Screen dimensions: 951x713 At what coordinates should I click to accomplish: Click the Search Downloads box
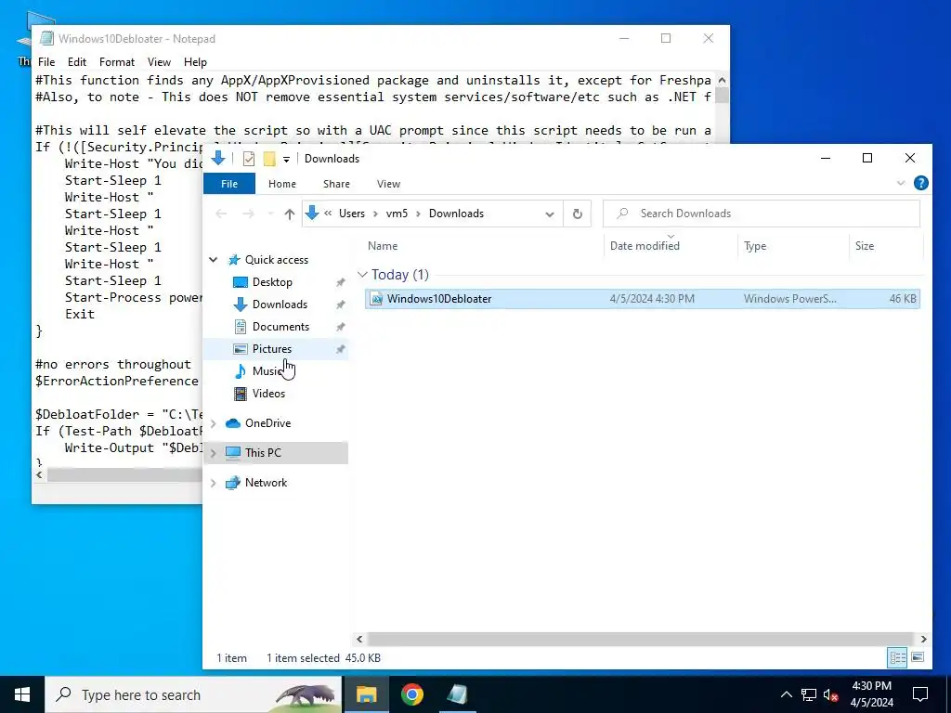coord(762,214)
